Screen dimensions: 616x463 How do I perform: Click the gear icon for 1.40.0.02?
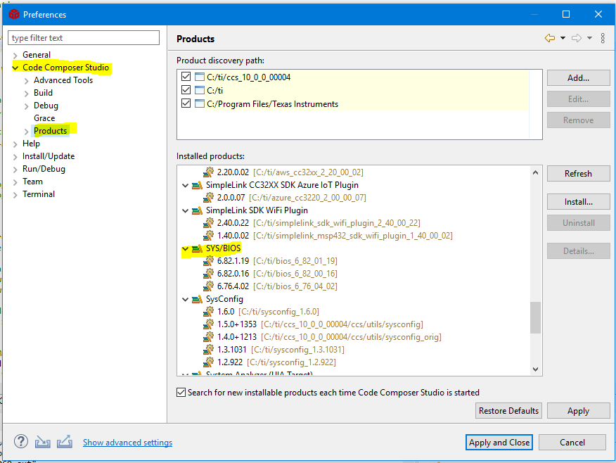pos(209,236)
